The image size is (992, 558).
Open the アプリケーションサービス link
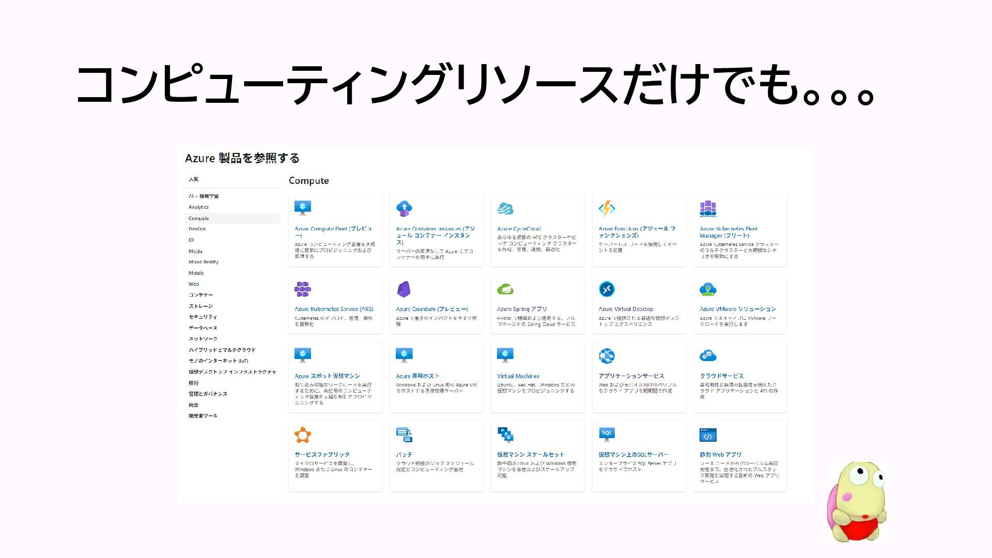tap(631, 376)
